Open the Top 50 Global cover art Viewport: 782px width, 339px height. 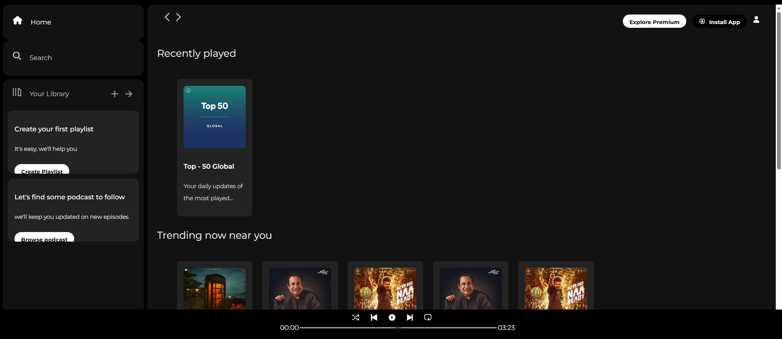click(215, 117)
